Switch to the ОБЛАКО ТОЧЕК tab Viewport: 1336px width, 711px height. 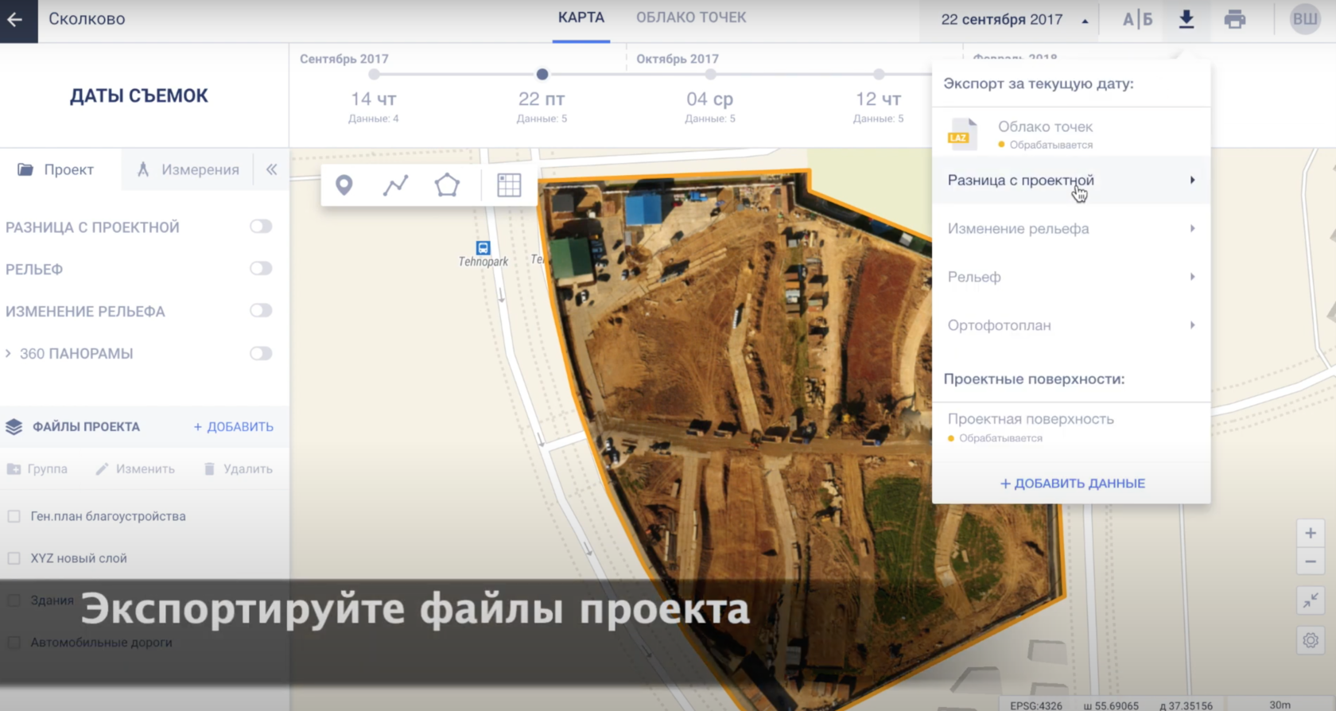tap(691, 18)
